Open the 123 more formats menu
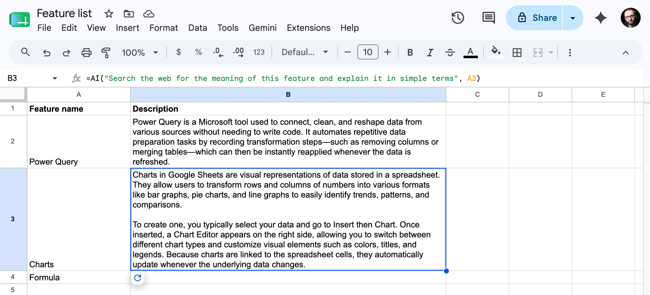The height and width of the screenshot is (295, 650). (259, 52)
